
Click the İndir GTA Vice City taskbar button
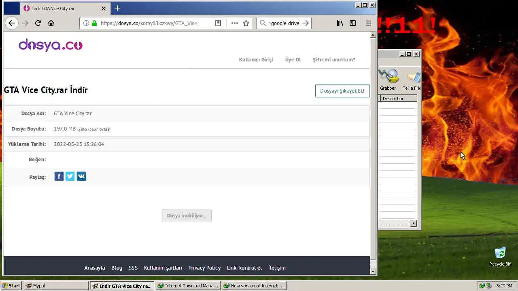122,286
